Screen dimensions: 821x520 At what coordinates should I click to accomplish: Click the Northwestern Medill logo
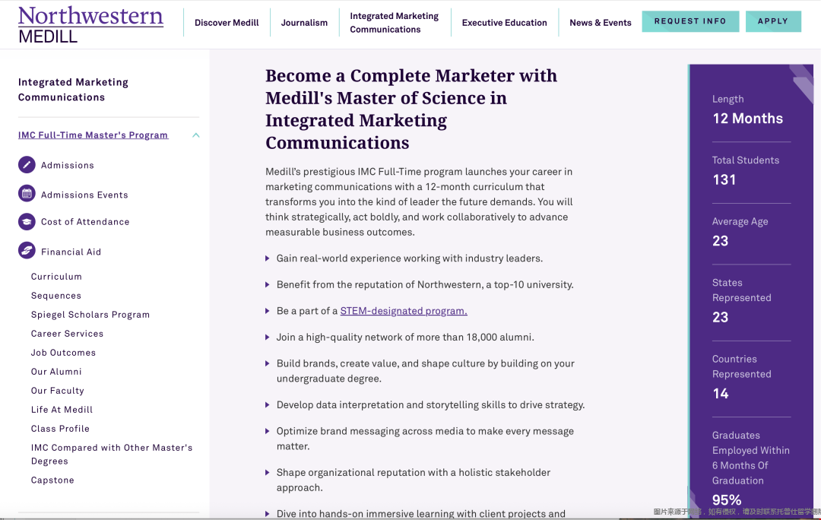[x=90, y=24]
